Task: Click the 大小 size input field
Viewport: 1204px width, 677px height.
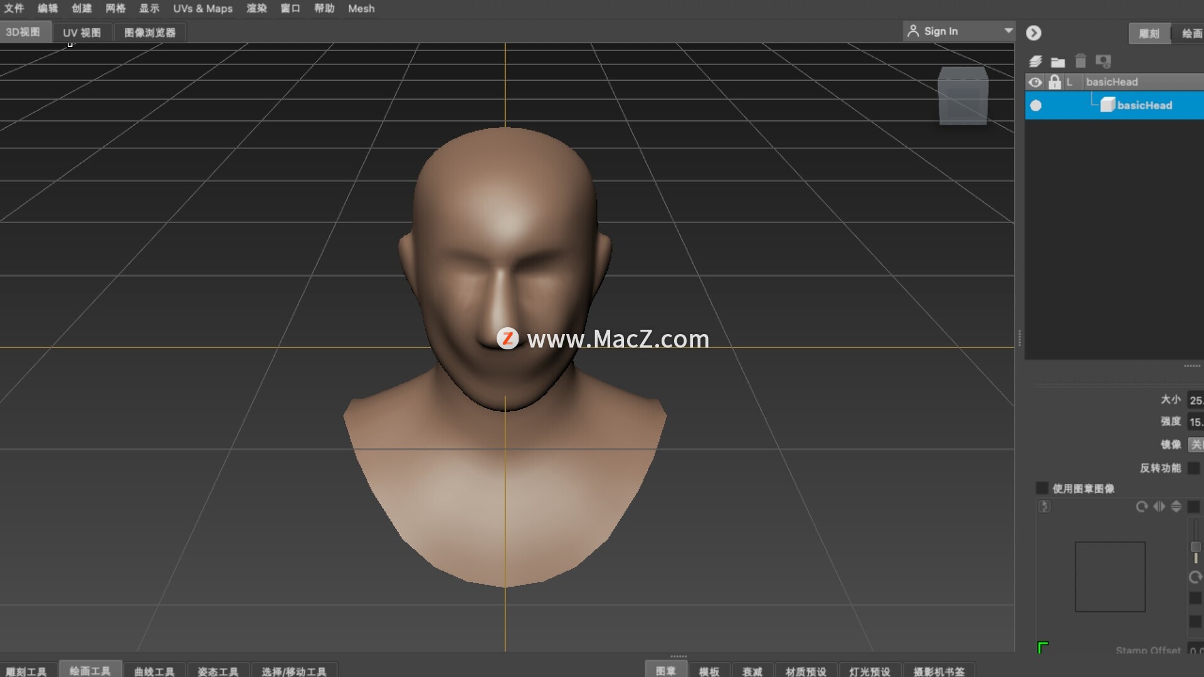Action: 1196,400
